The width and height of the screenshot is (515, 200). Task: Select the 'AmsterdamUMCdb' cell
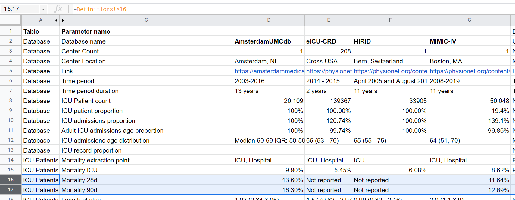(269, 41)
